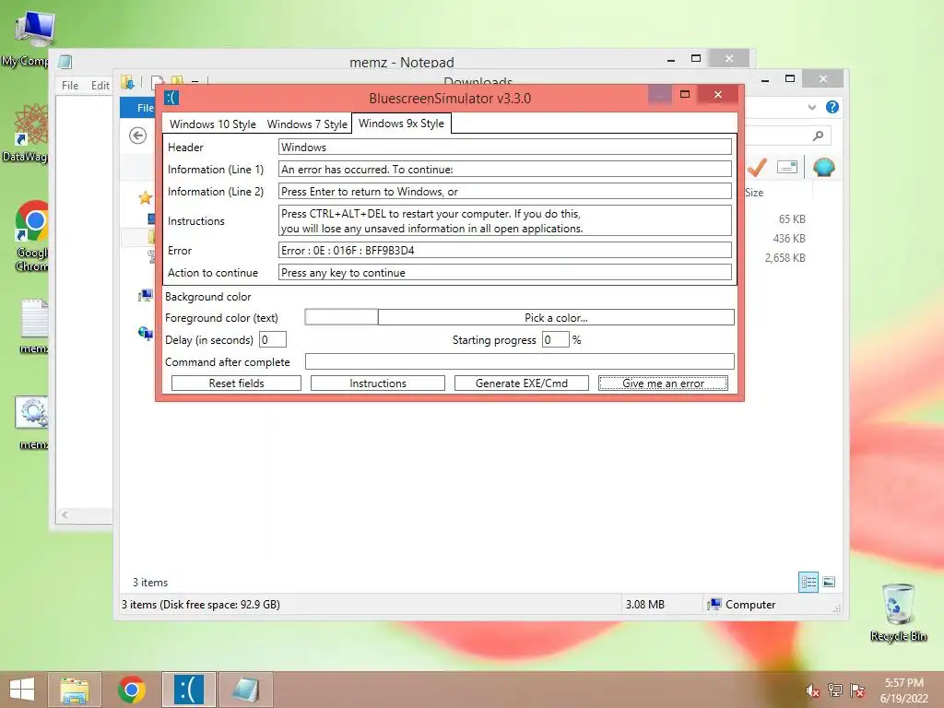Switch Downloads to large icons view
The width and height of the screenshot is (944, 708).
coord(829,582)
